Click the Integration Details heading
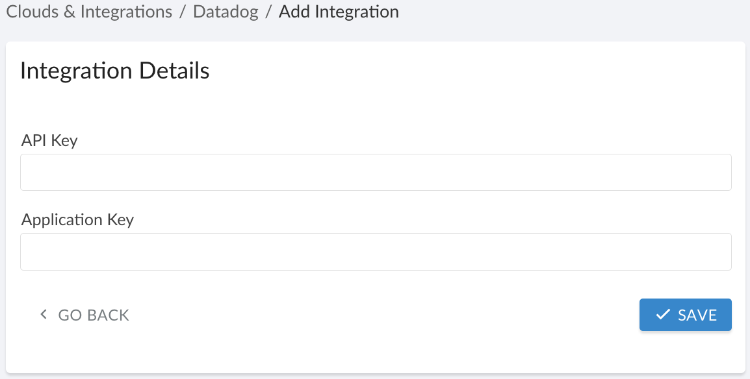 click(x=114, y=70)
